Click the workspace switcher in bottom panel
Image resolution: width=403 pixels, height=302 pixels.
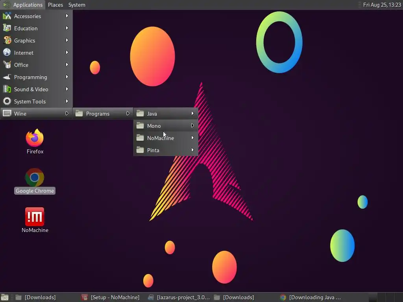click(386, 297)
